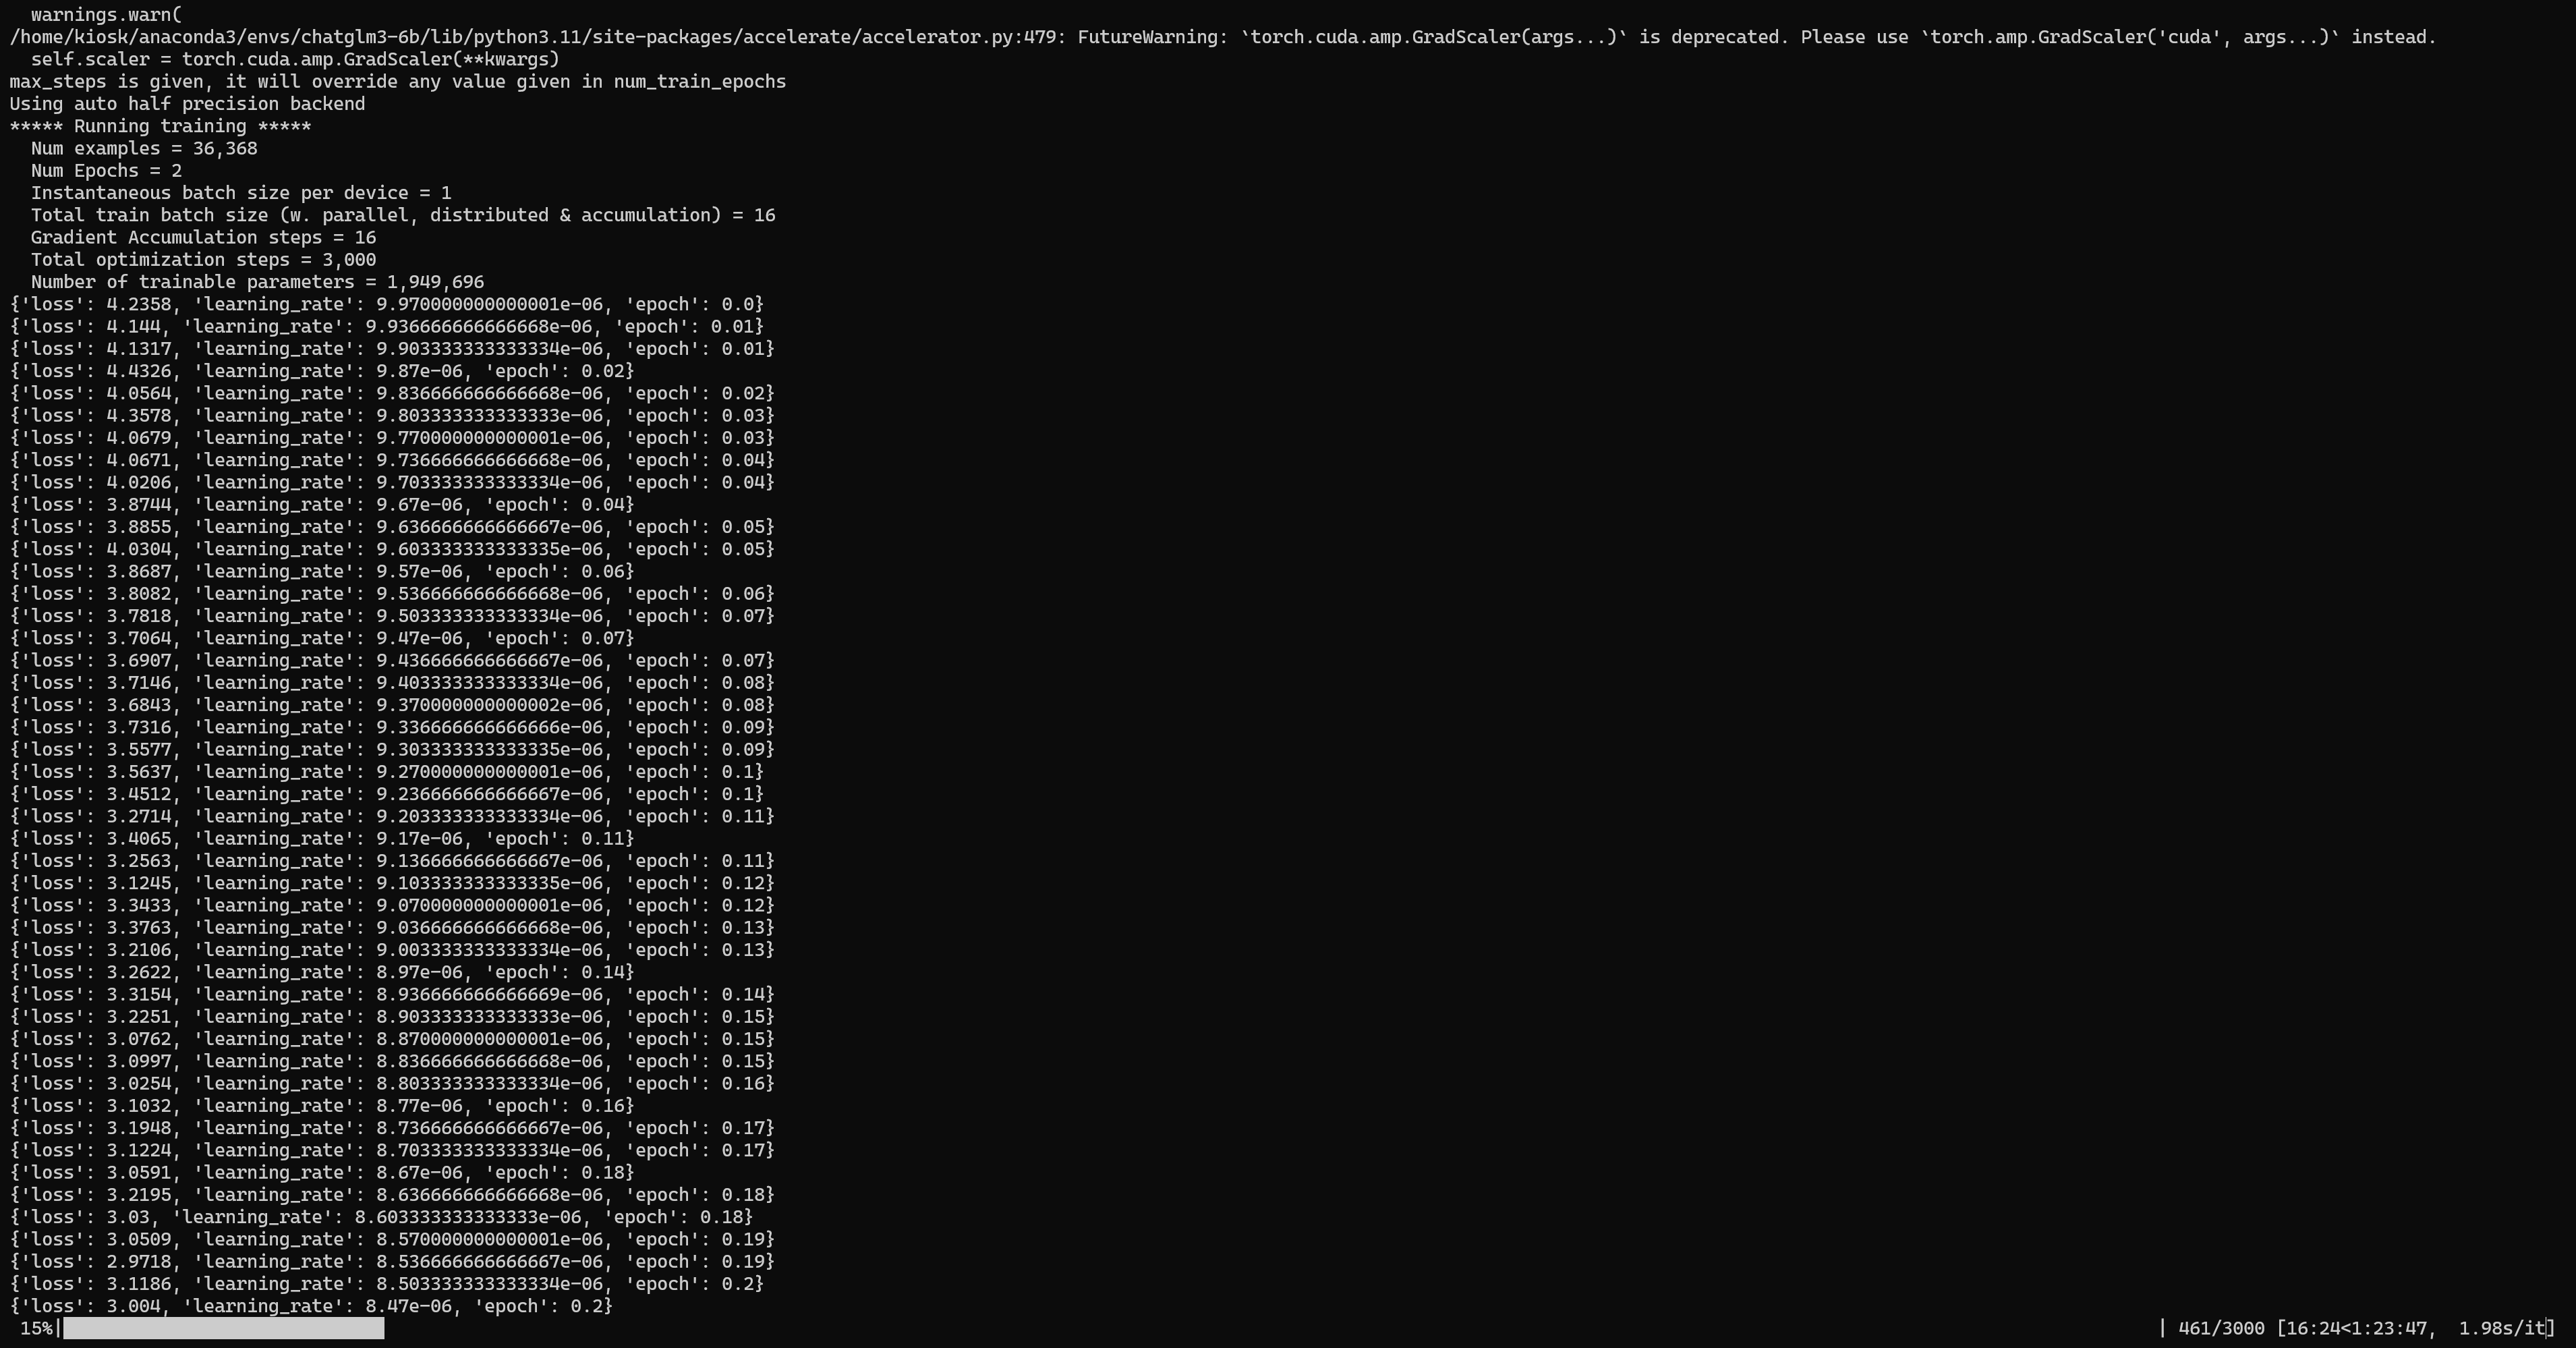Click 'Instantaneous batch size per device = 1' line
The width and height of the screenshot is (2576, 1348).
[x=241, y=193]
